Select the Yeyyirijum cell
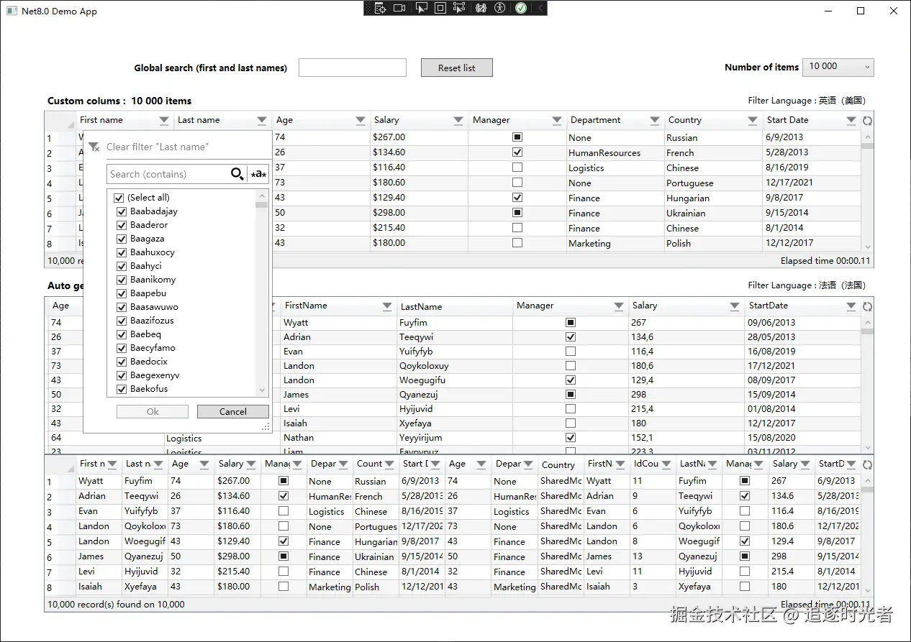Image resolution: width=911 pixels, height=642 pixels. pyautogui.click(x=455, y=438)
